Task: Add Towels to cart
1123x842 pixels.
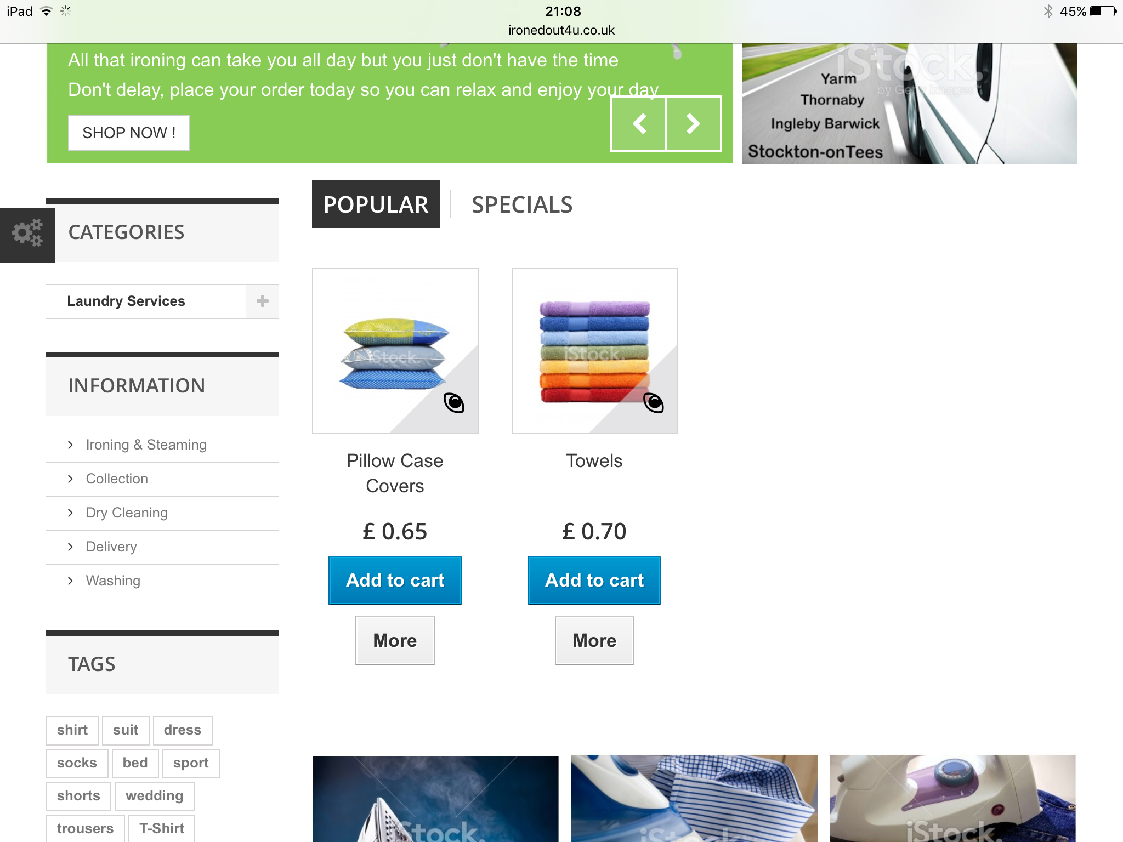Action: tap(594, 581)
